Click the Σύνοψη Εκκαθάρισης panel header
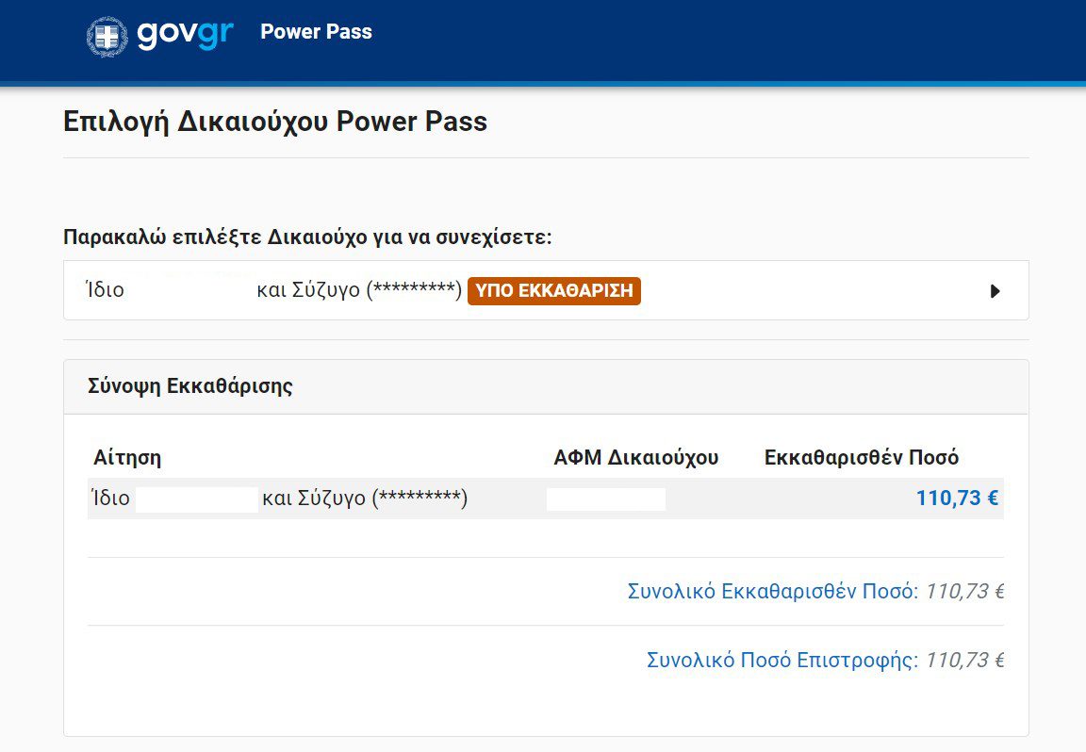Viewport: 1086px width, 752px height. click(x=189, y=386)
